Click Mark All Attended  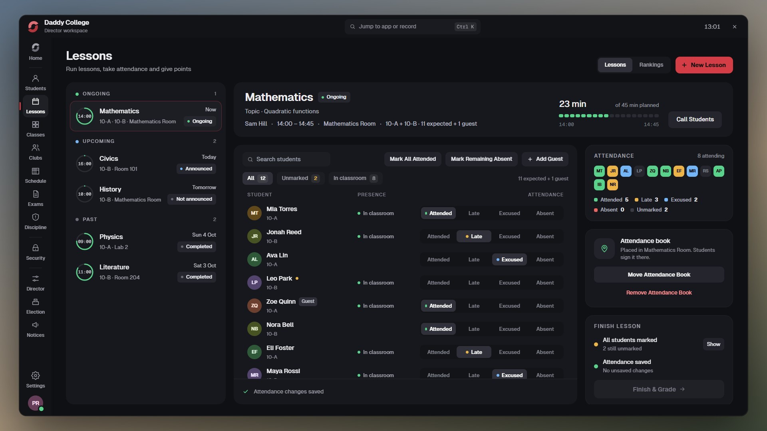point(413,159)
